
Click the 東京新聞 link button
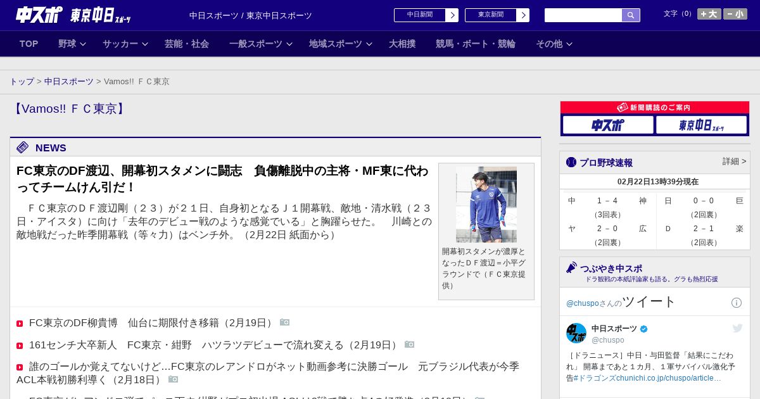tap(491, 15)
